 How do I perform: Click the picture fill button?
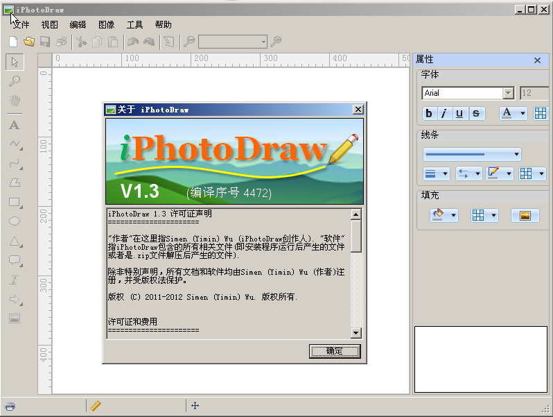pyautogui.click(x=525, y=215)
